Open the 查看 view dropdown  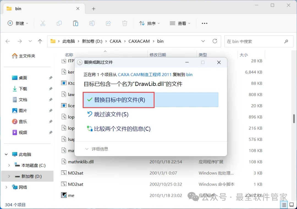[x=180, y=23]
